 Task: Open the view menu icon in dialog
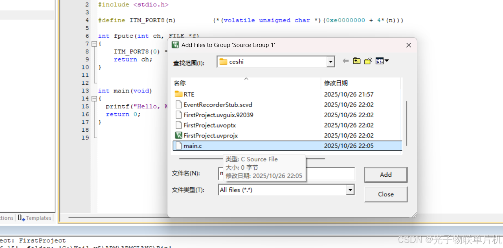tap(382, 61)
